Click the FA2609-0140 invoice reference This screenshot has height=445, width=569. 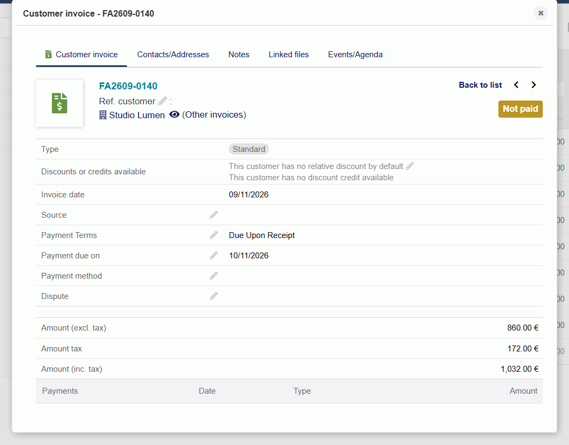point(128,86)
